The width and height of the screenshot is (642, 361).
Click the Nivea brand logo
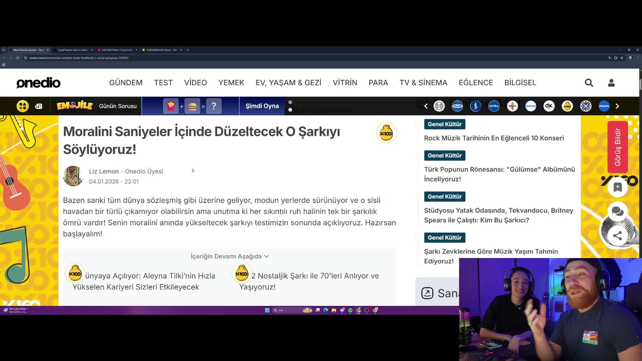(494, 106)
